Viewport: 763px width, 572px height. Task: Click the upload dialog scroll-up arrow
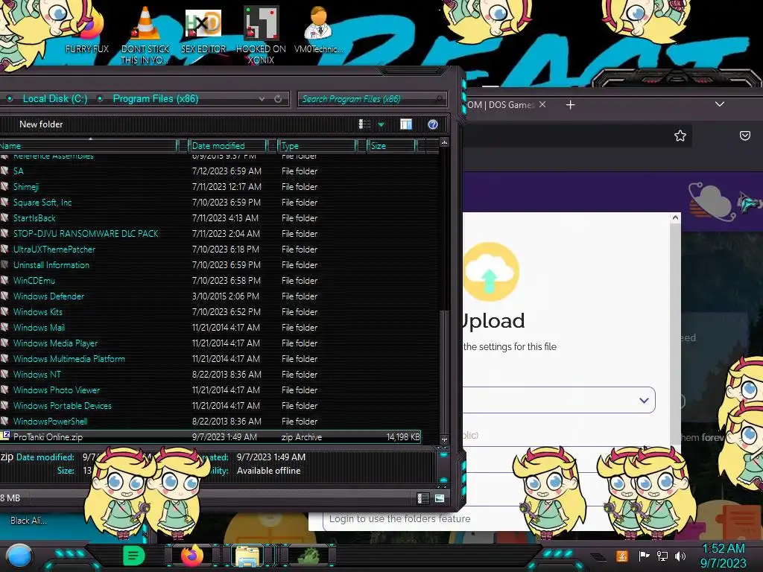675,217
